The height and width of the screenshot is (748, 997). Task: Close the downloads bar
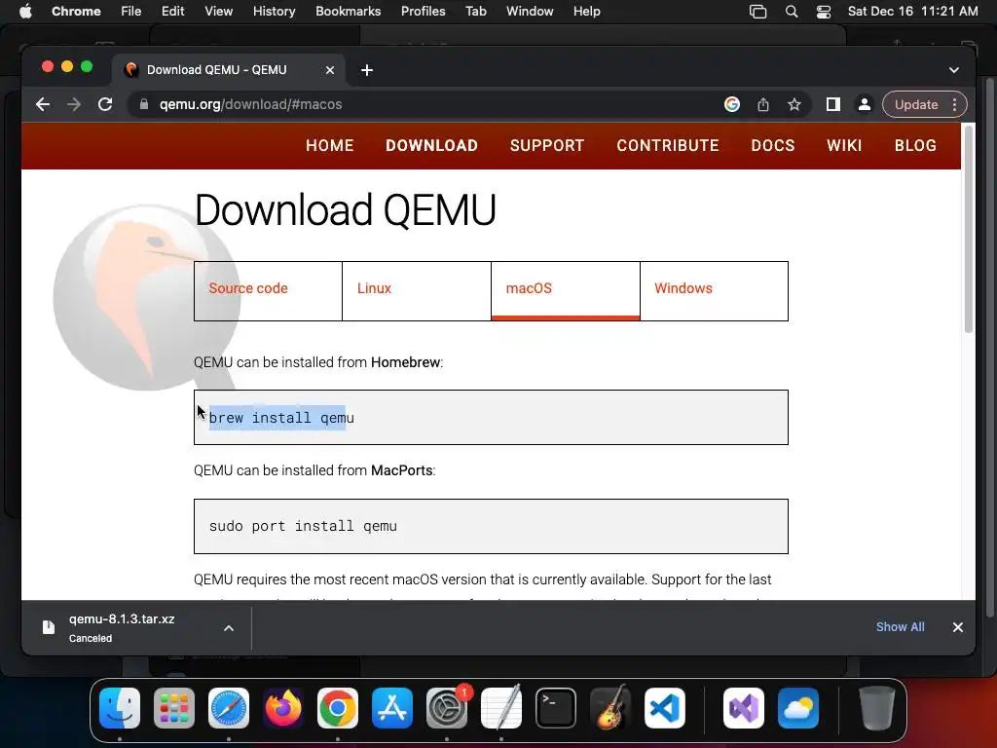pyautogui.click(x=958, y=627)
